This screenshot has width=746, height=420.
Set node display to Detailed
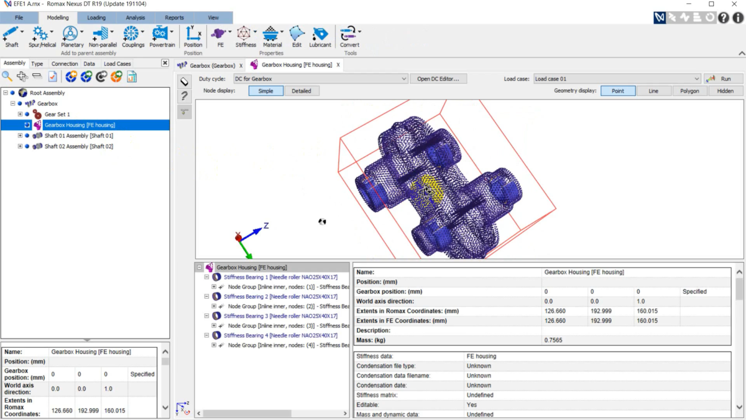[x=302, y=91]
